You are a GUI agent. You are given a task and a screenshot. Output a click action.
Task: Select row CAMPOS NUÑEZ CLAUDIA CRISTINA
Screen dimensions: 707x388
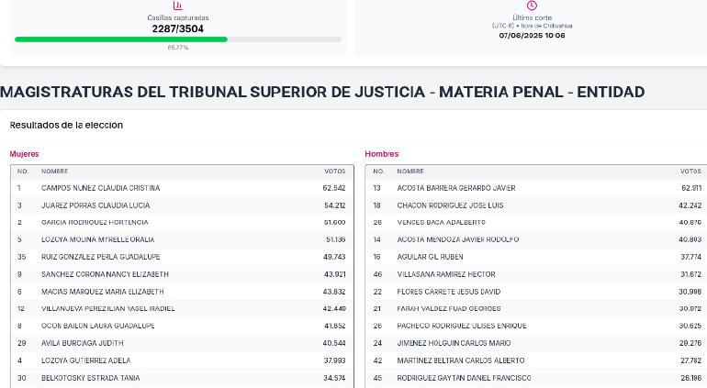click(182, 188)
